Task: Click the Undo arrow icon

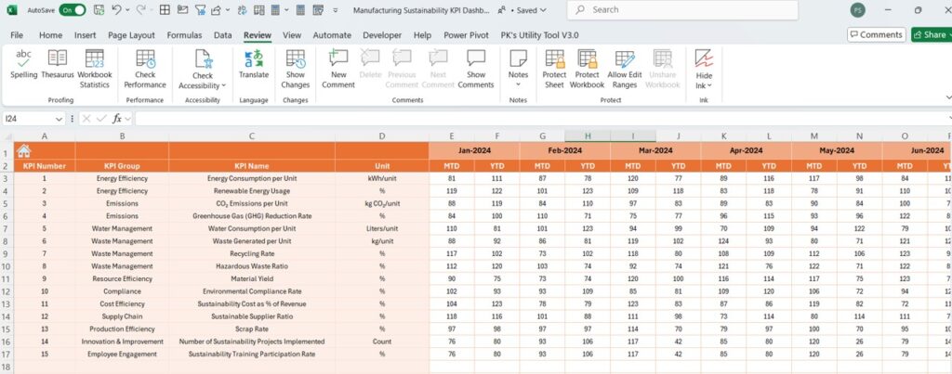Action: click(116, 9)
